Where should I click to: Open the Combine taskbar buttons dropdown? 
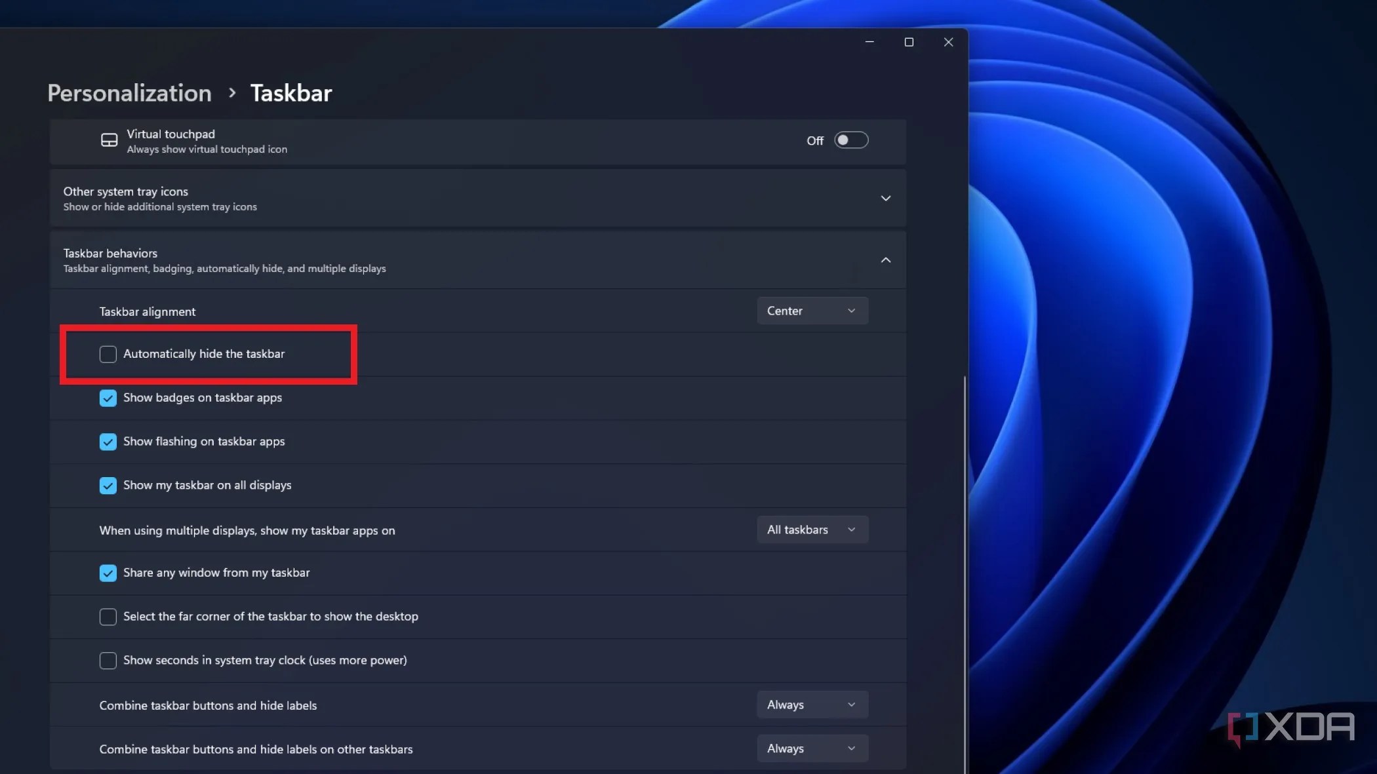coord(812,705)
